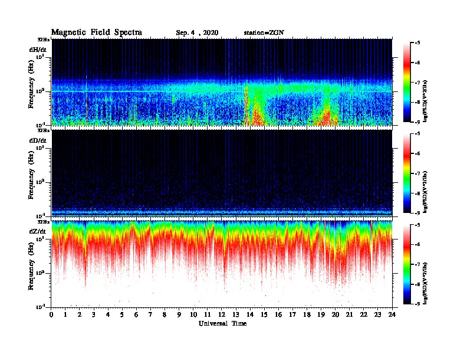Click the dD/dt spectrogram panel

coord(222,173)
